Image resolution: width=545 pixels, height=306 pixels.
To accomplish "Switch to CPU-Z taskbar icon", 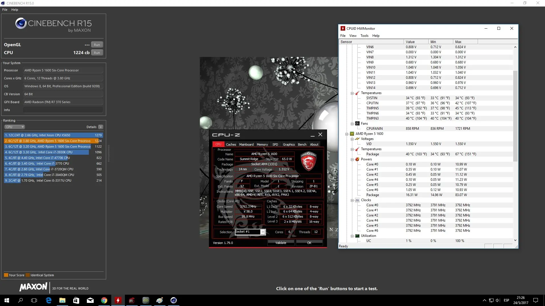I will point(132,300).
